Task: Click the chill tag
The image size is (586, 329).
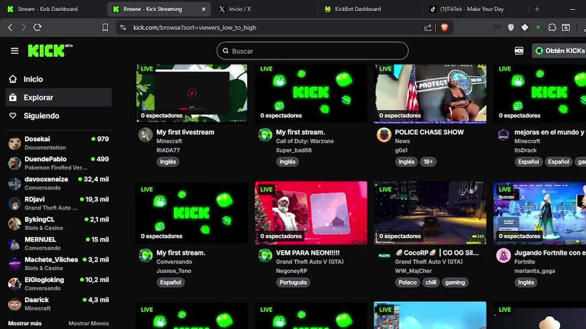Action: (431, 282)
